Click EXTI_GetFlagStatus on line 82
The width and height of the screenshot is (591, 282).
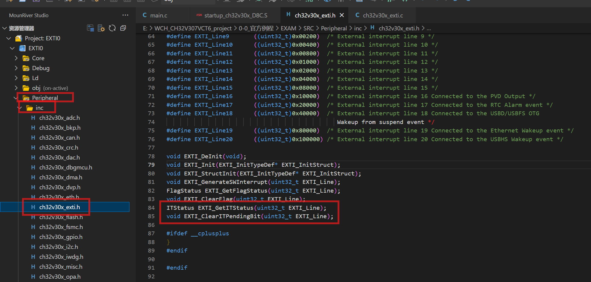pyautogui.click(x=236, y=191)
